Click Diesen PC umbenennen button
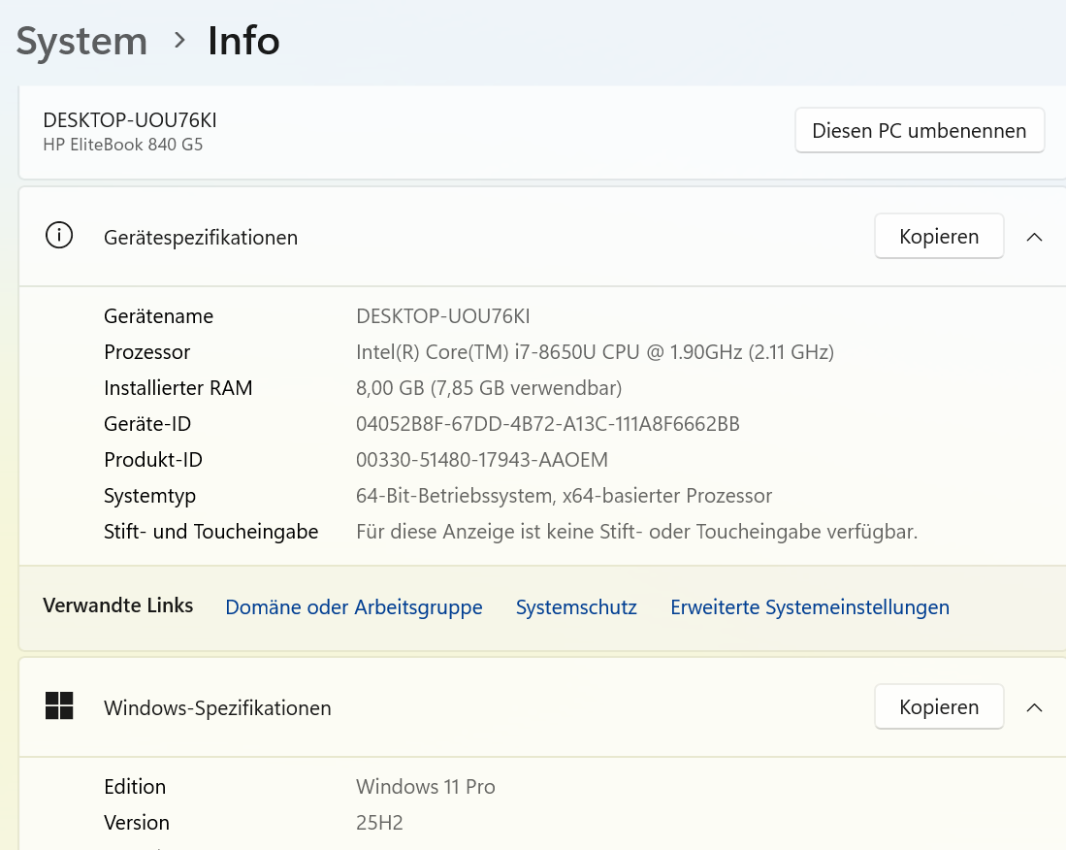The image size is (1066, 850). [920, 131]
